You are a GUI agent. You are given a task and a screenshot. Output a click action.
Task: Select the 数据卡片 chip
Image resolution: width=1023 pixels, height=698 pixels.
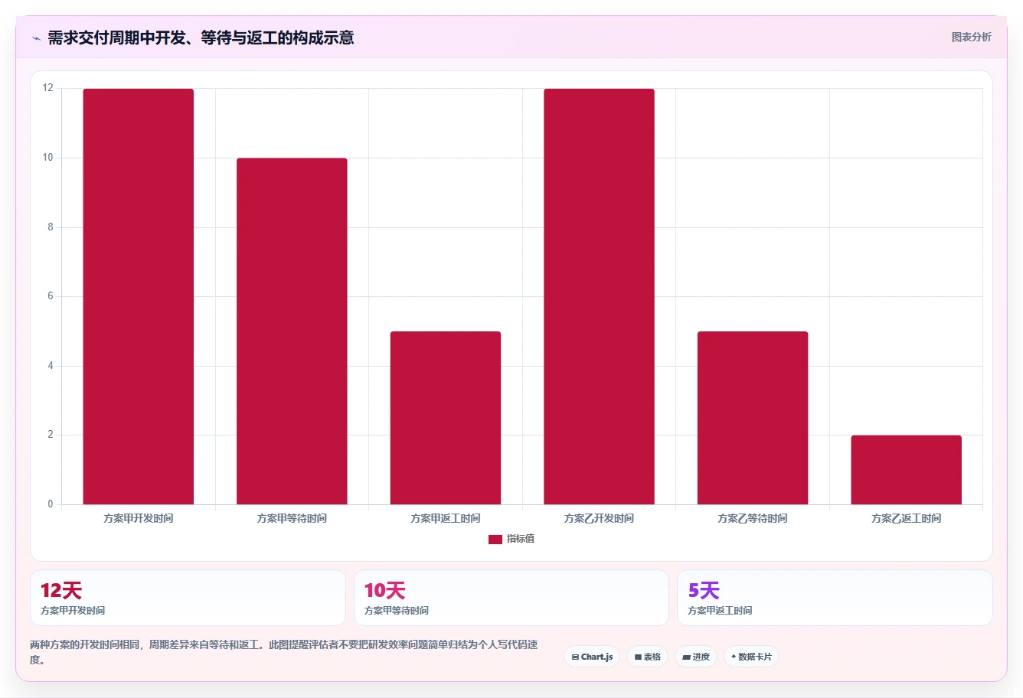(751, 657)
